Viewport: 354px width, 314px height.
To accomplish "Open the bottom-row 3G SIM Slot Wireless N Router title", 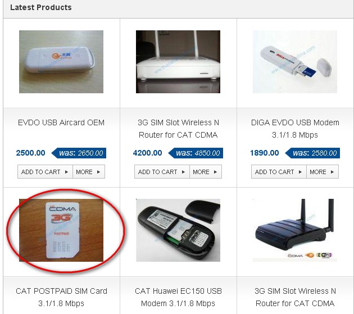I will tap(295, 297).
